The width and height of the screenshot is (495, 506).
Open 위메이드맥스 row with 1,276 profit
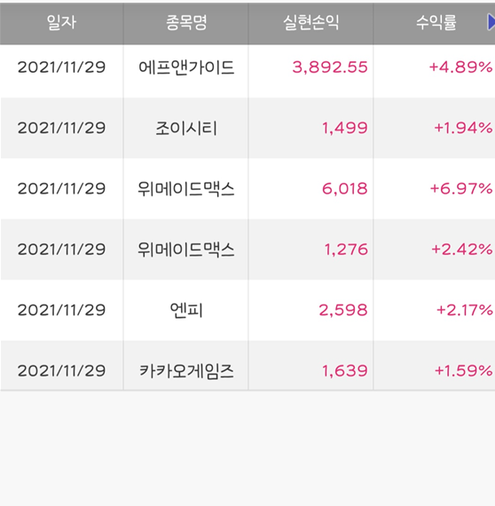coord(247,249)
